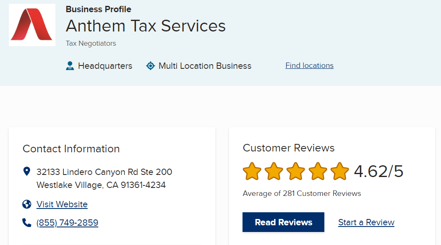Select the fourth gold star icon
Screen dimensions: 441x245
point(318,171)
